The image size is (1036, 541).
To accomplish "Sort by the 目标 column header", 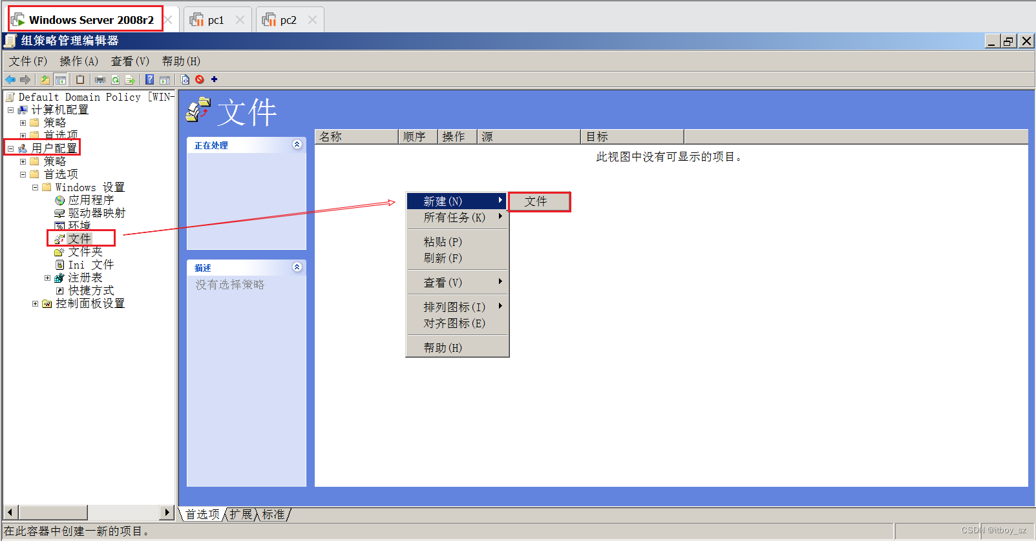I will 633,137.
